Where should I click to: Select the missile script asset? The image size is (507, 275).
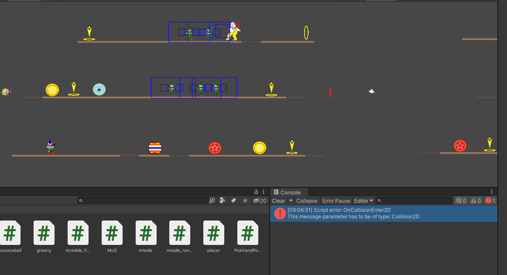pyautogui.click(x=146, y=237)
